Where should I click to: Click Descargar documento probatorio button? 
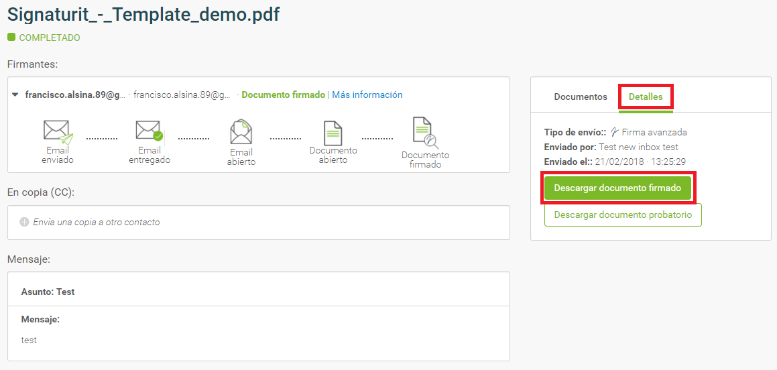[x=623, y=215]
